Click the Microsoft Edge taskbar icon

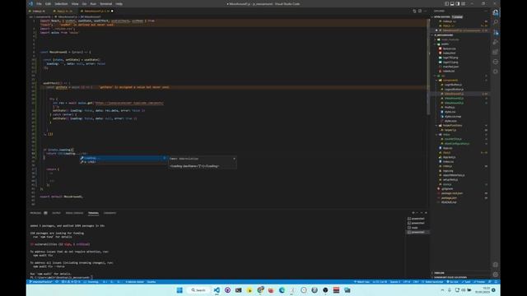coord(282,290)
